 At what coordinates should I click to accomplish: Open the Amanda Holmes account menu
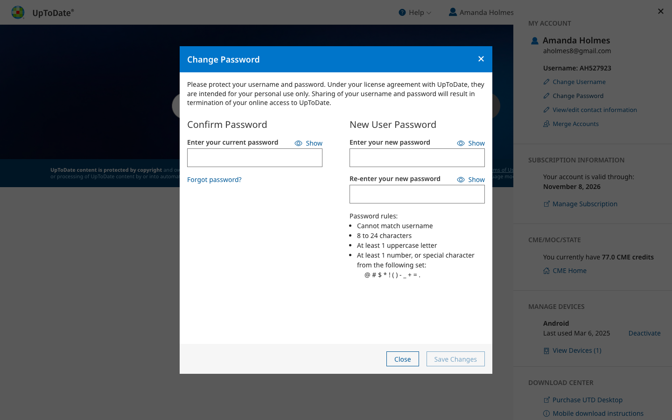click(x=481, y=13)
